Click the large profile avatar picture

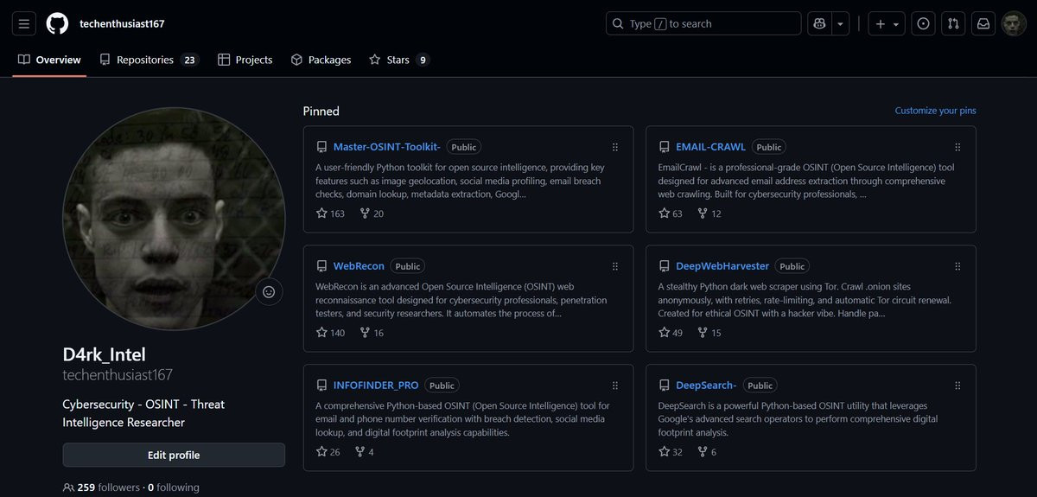click(x=174, y=219)
